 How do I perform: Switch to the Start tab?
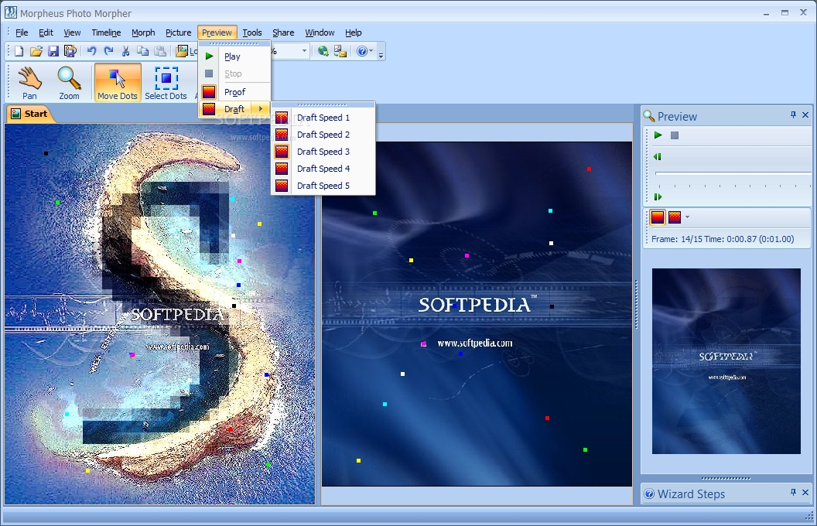(x=29, y=114)
